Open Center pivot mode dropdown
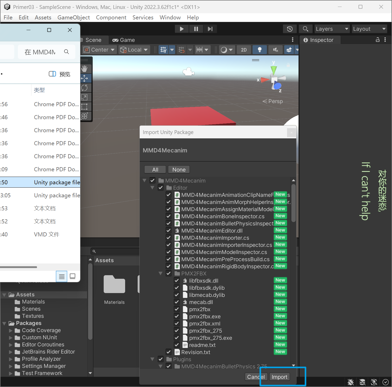This screenshot has height=387, width=392. 100,50
